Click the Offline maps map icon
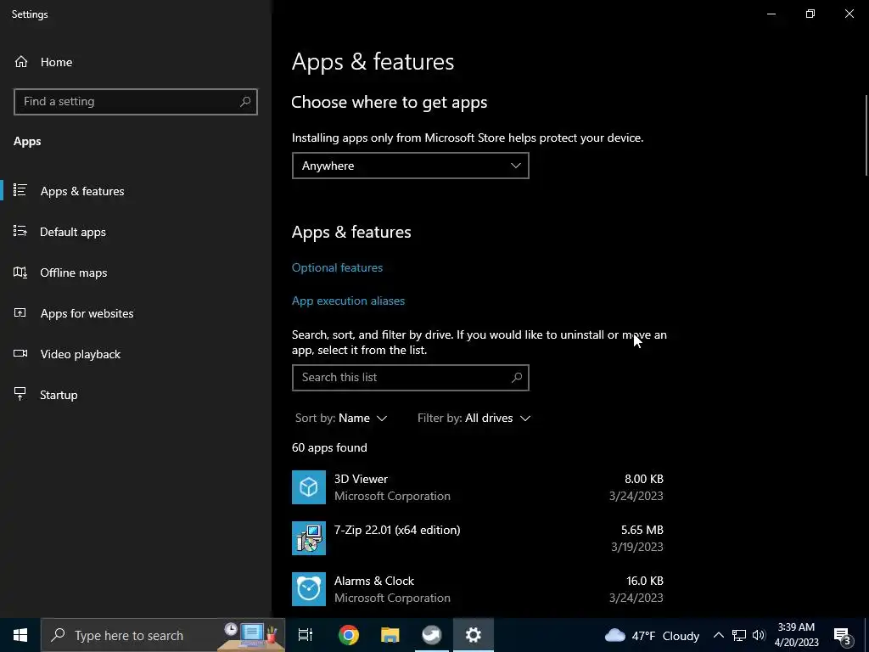The width and height of the screenshot is (869, 652). pos(20,273)
